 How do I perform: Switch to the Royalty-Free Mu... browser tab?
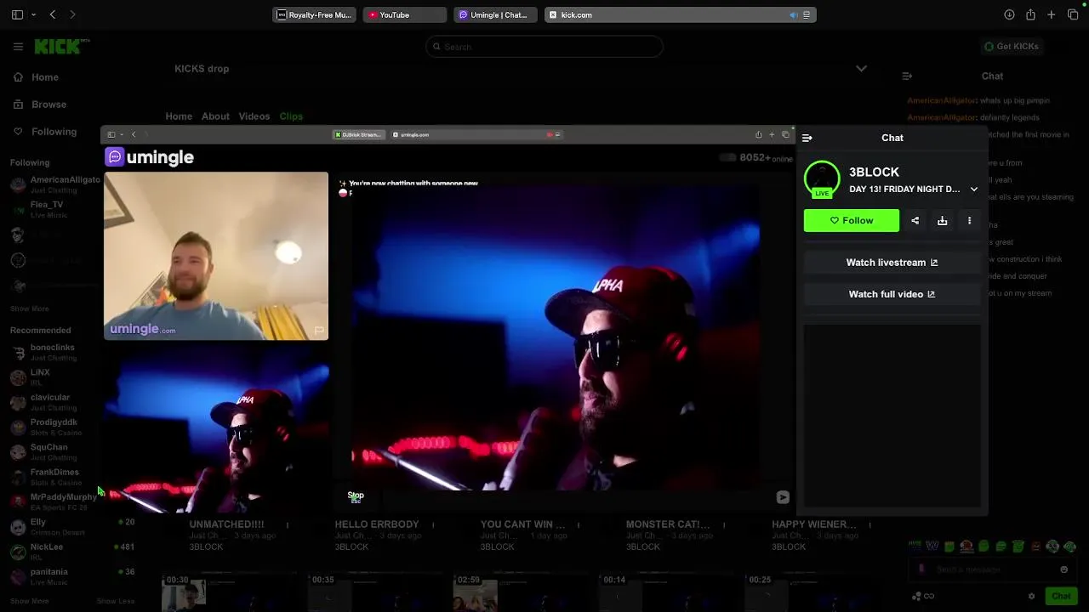[x=314, y=14]
